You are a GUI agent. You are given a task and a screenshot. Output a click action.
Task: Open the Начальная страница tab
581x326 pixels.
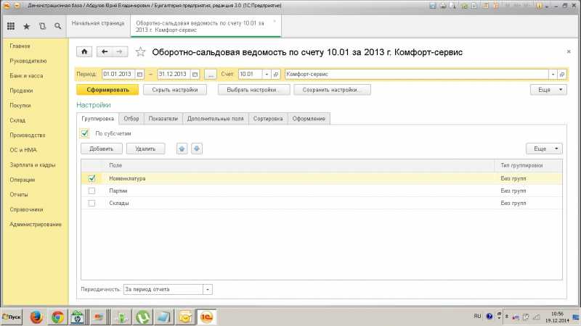click(98, 23)
